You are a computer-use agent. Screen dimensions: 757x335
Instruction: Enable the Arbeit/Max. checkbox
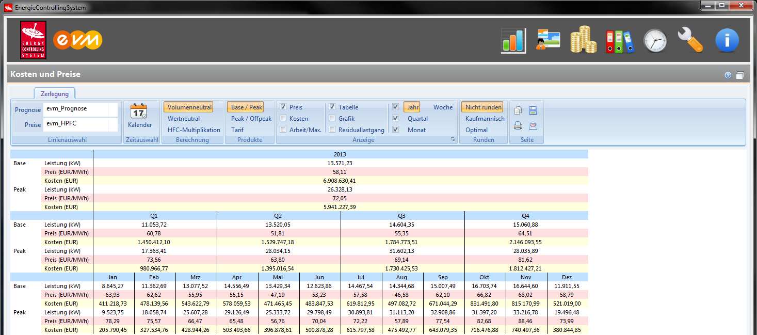coord(283,130)
